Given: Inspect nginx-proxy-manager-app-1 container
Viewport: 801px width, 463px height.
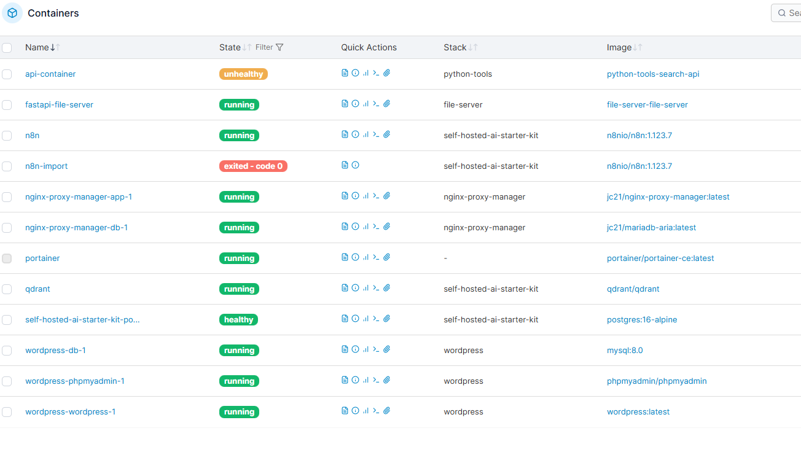Looking at the screenshot, I should pyautogui.click(x=355, y=196).
